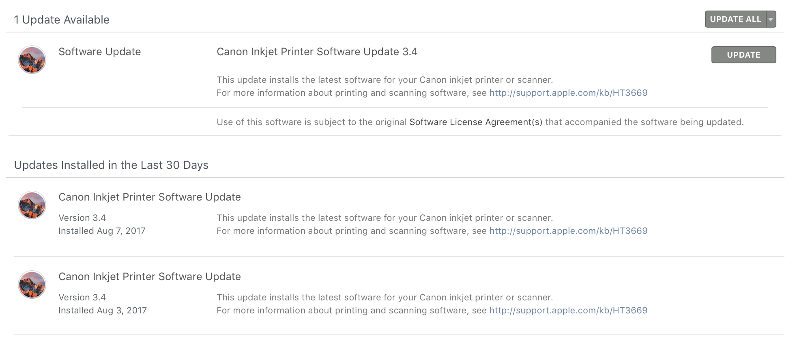Click the 'Software Update' label in the pending row
795x341 pixels.
tap(99, 52)
